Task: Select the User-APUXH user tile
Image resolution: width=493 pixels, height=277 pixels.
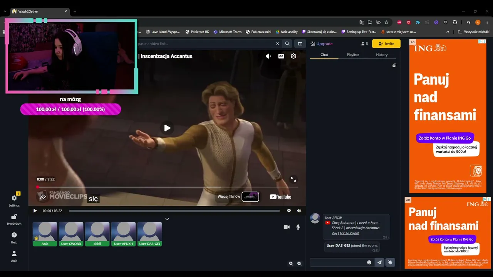Action: (x=124, y=234)
